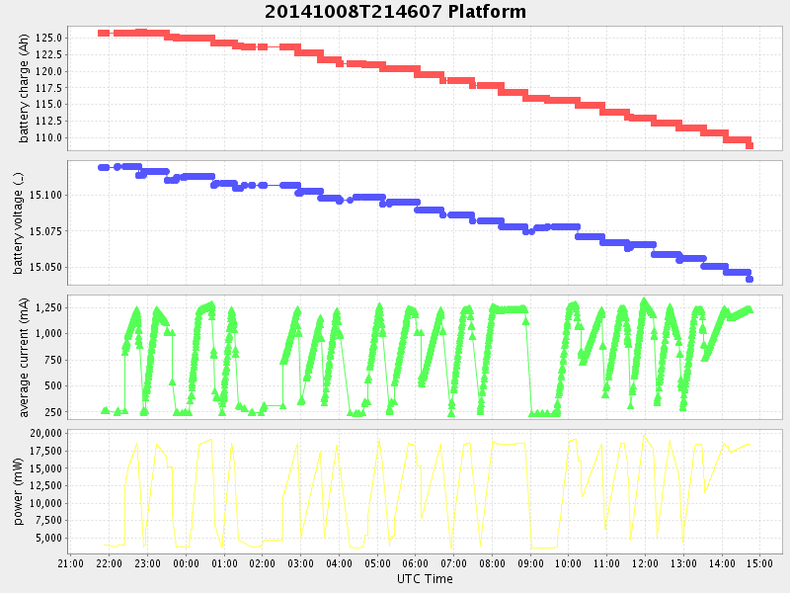
Task: Click the "battery charge (Ah)" axis label
Action: (25, 87)
